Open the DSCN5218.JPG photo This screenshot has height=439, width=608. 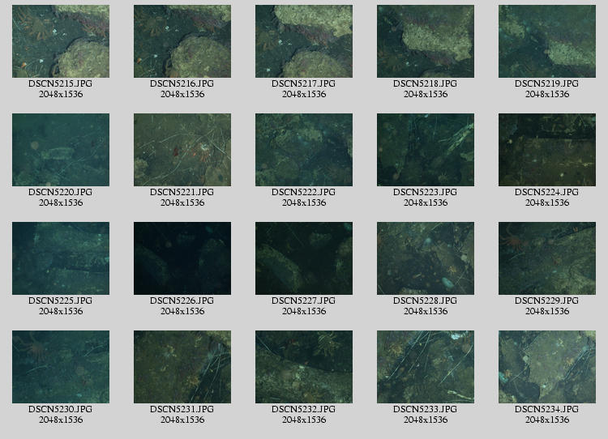tap(426, 41)
